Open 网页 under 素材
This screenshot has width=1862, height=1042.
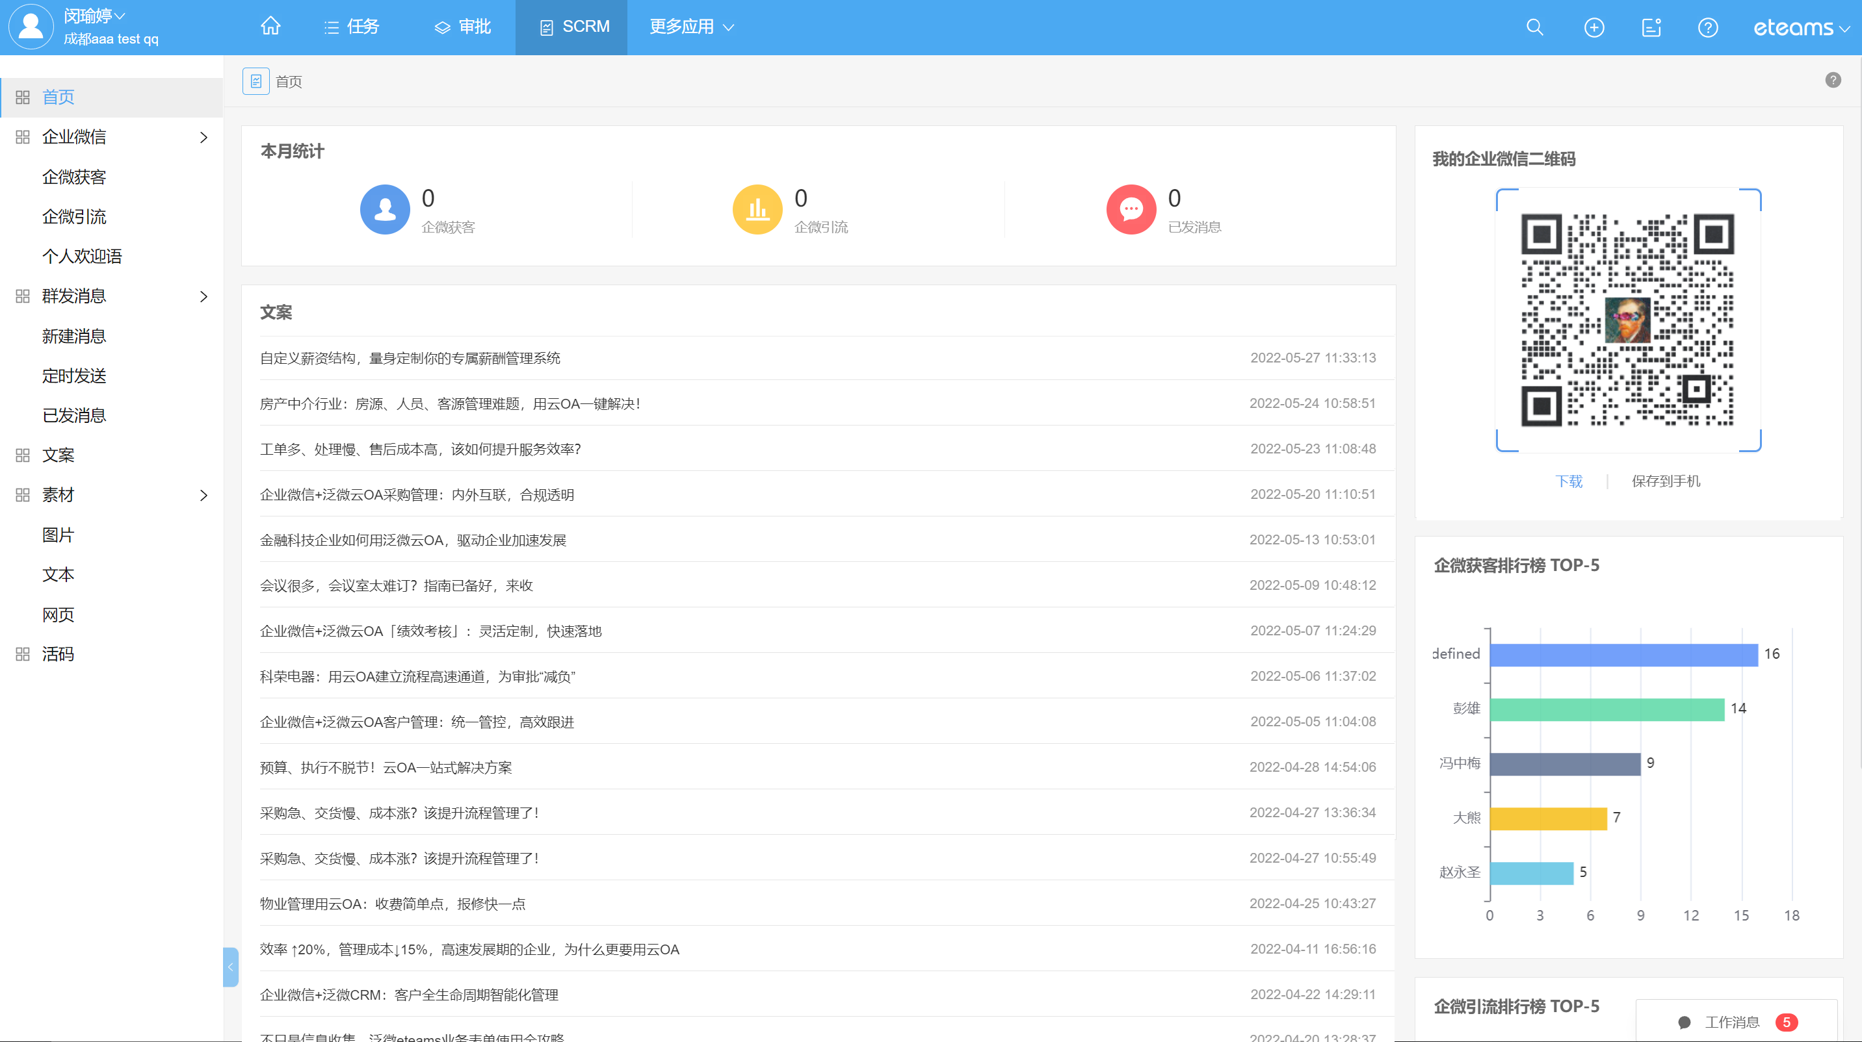pos(58,615)
